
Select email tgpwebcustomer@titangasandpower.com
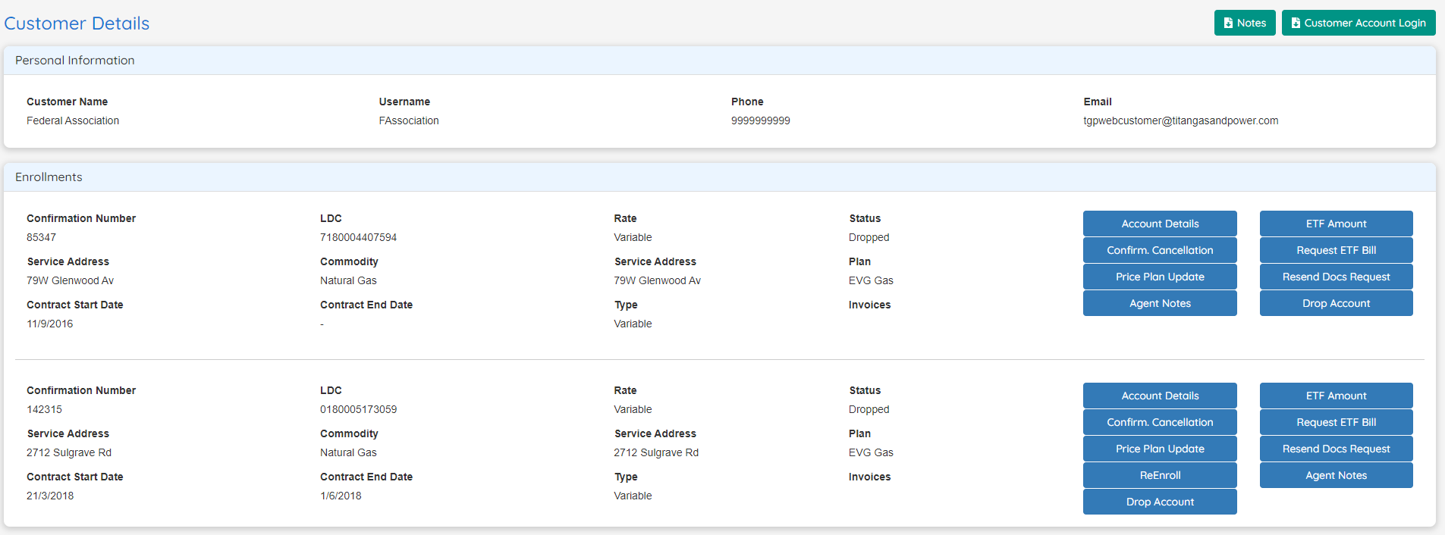point(1181,120)
